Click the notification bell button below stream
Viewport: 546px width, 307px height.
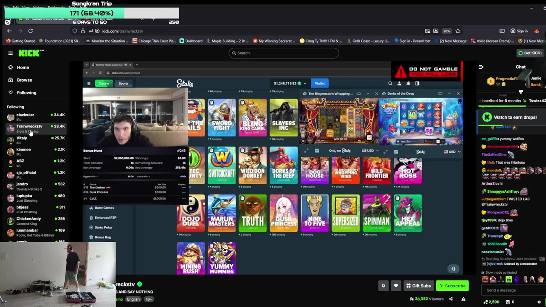[x=383, y=286]
